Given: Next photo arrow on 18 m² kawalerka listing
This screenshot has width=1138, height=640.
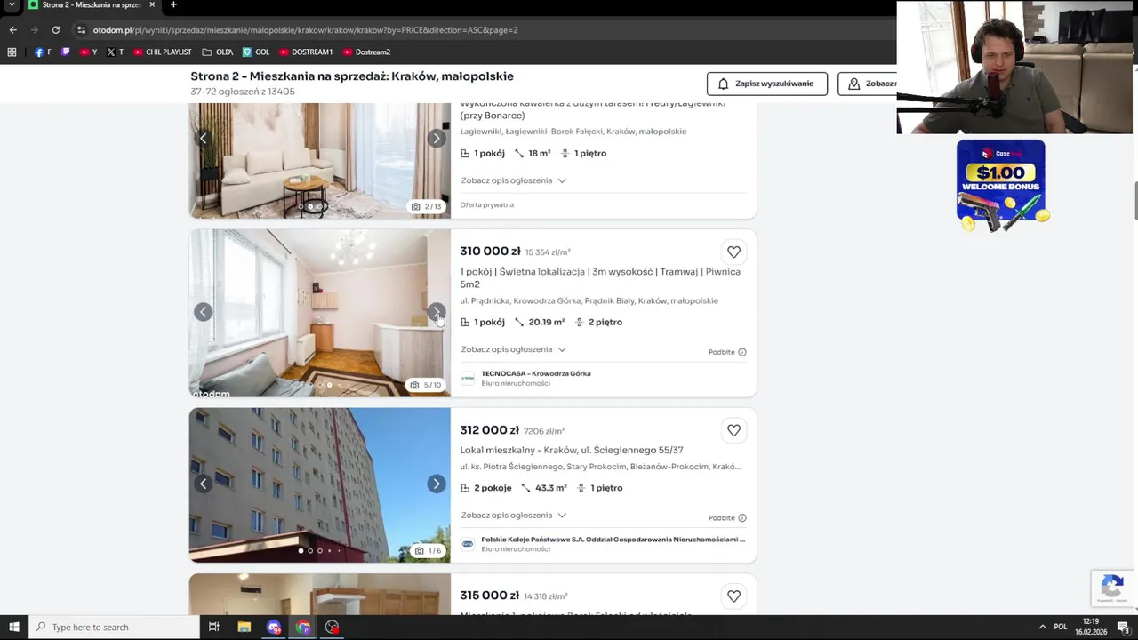Looking at the screenshot, I should (x=436, y=138).
